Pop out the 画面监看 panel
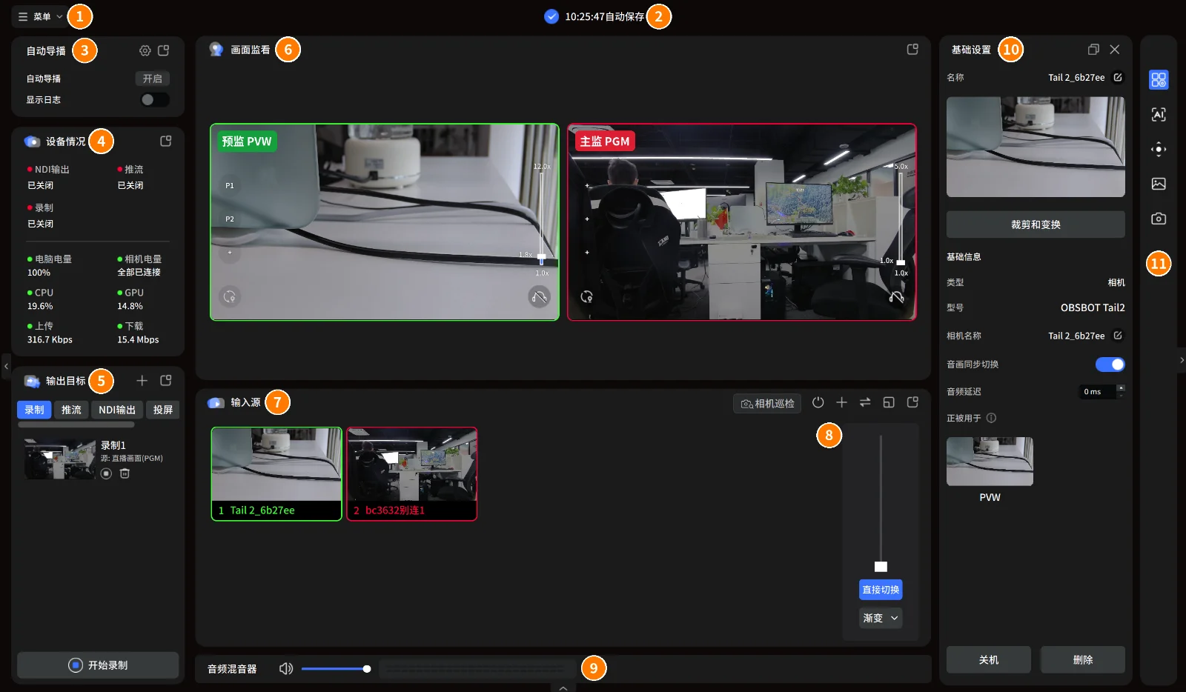This screenshot has height=692, width=1186. [x=912, y=49]
